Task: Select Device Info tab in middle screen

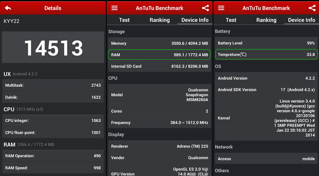Action: click(195, 20)
